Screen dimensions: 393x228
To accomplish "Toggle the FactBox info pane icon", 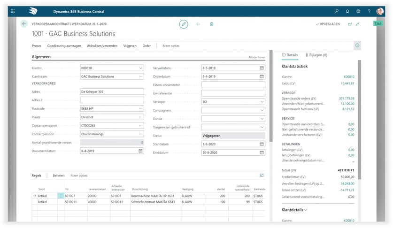I will pos(357,46).
